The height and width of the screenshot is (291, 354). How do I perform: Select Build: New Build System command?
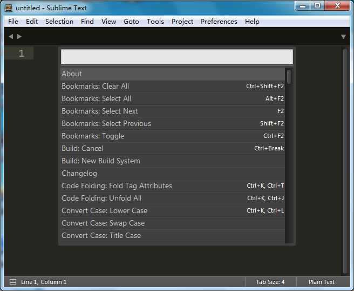click(173, 161)
